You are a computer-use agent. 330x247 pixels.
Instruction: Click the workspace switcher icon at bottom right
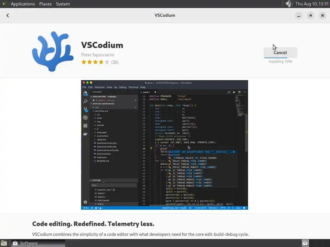click(306, 243)
